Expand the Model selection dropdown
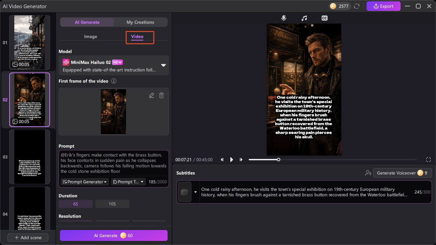This screenshot has height=245, width=436. [163, 65]
